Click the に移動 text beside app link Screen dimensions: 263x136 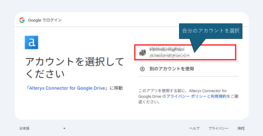[116, 88]
